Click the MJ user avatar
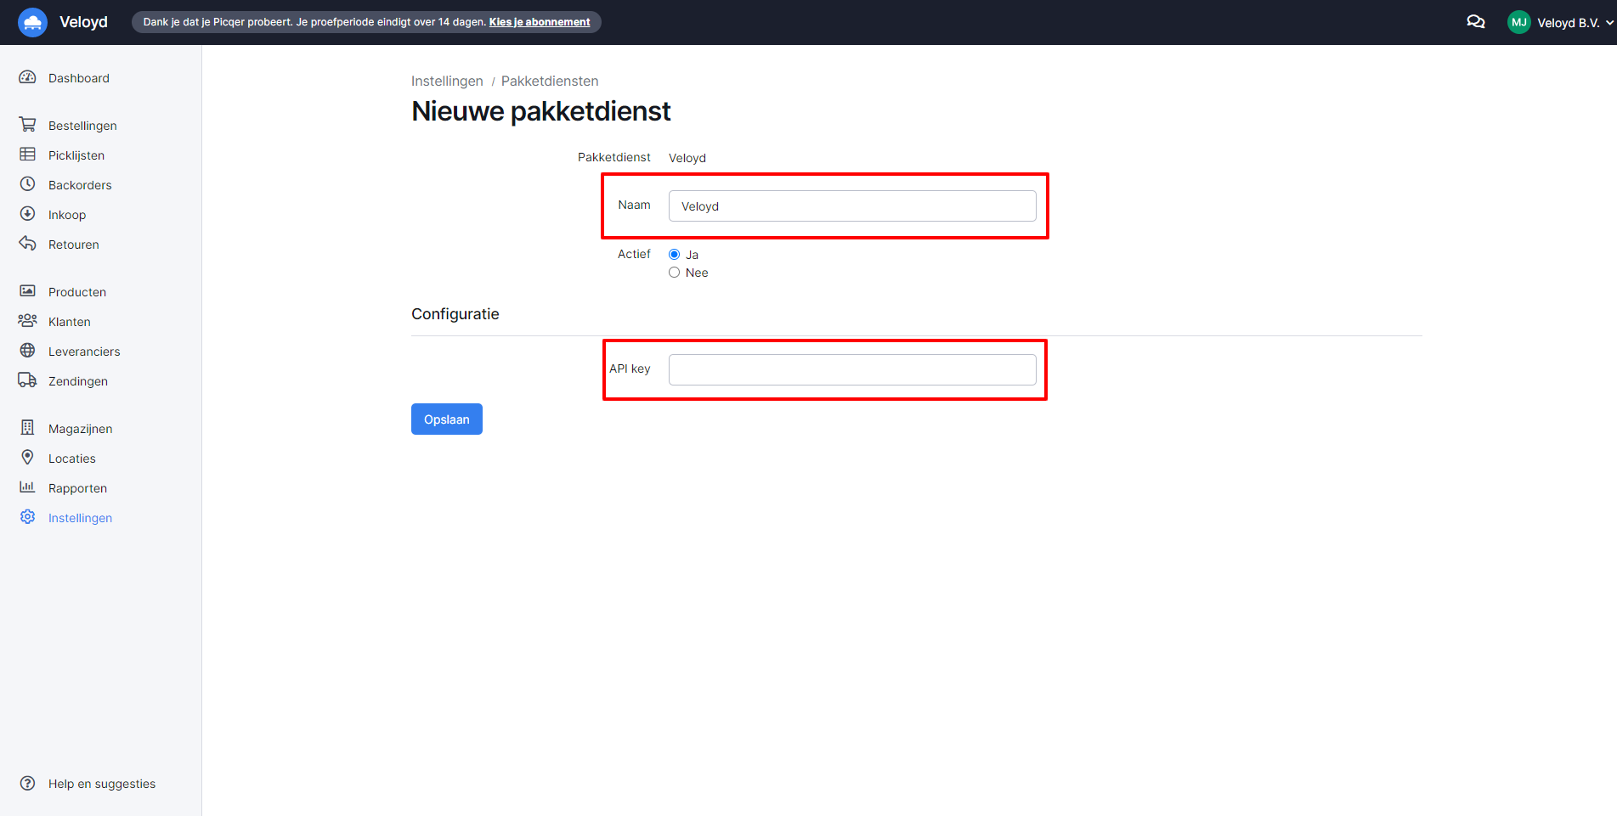This screenshot has height=816, width=1617. click(1518, 23)
